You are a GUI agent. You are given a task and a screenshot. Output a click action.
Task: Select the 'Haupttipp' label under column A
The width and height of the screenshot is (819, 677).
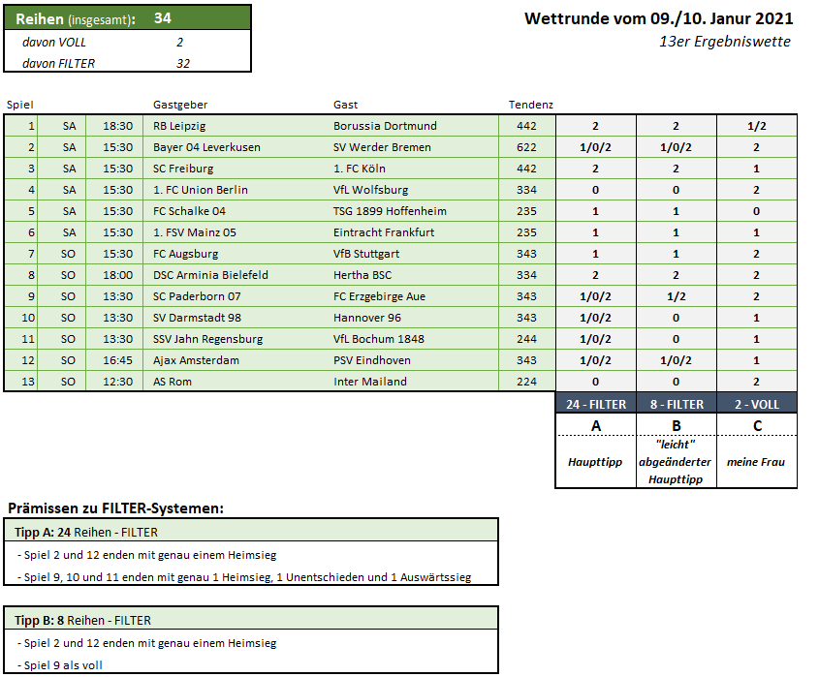point(595,462)
